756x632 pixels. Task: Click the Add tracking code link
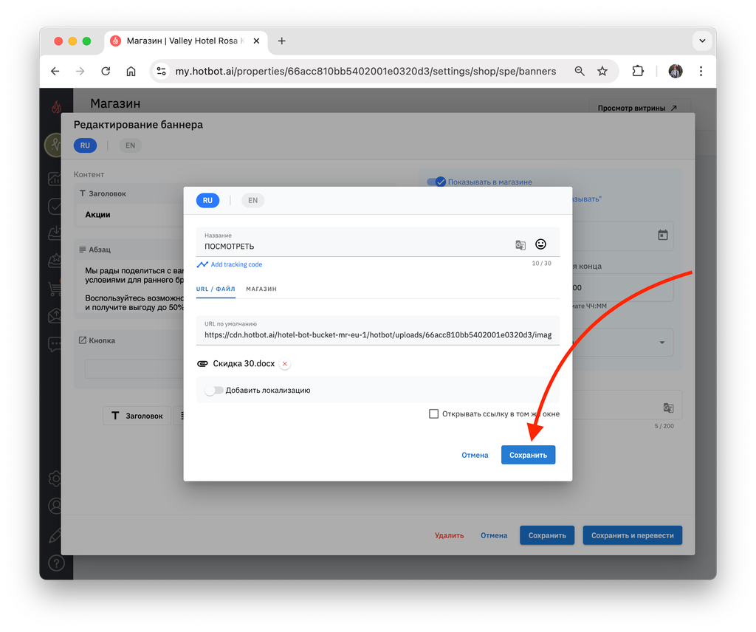click(x=236, y=264)
